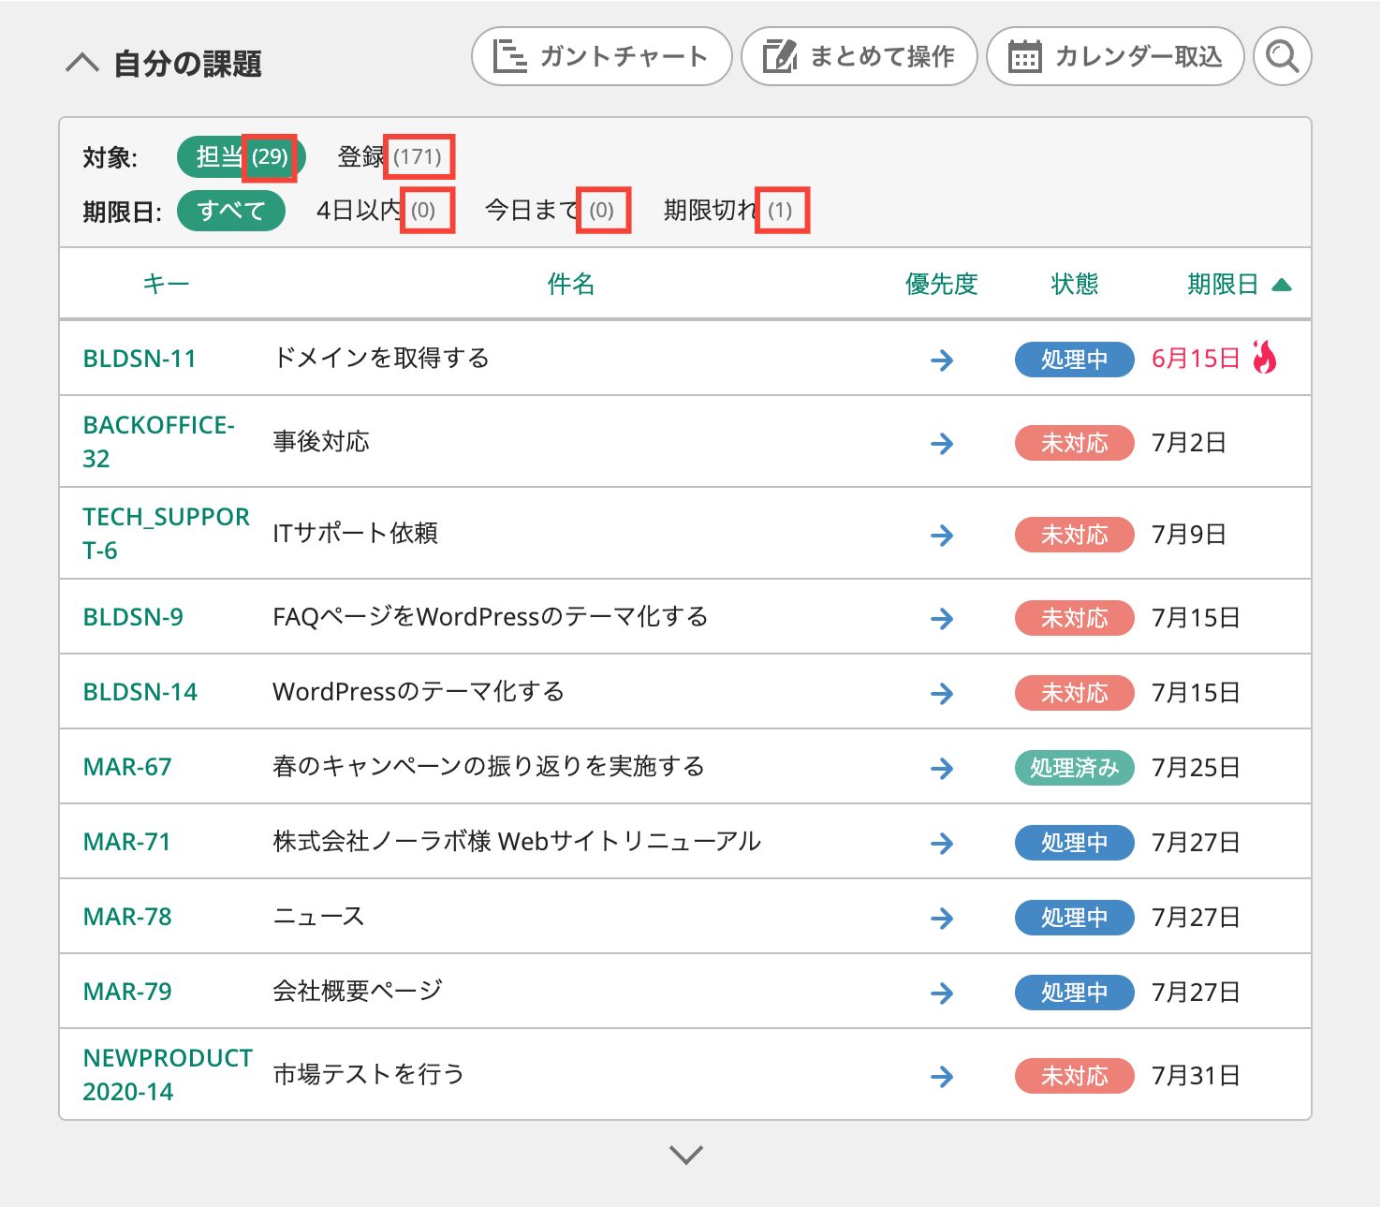Image resolution: width=1381 pixels, height=1207 pixels.
Task: Select the subject 市場テストを行う
Action: [x=369, y=1074]
